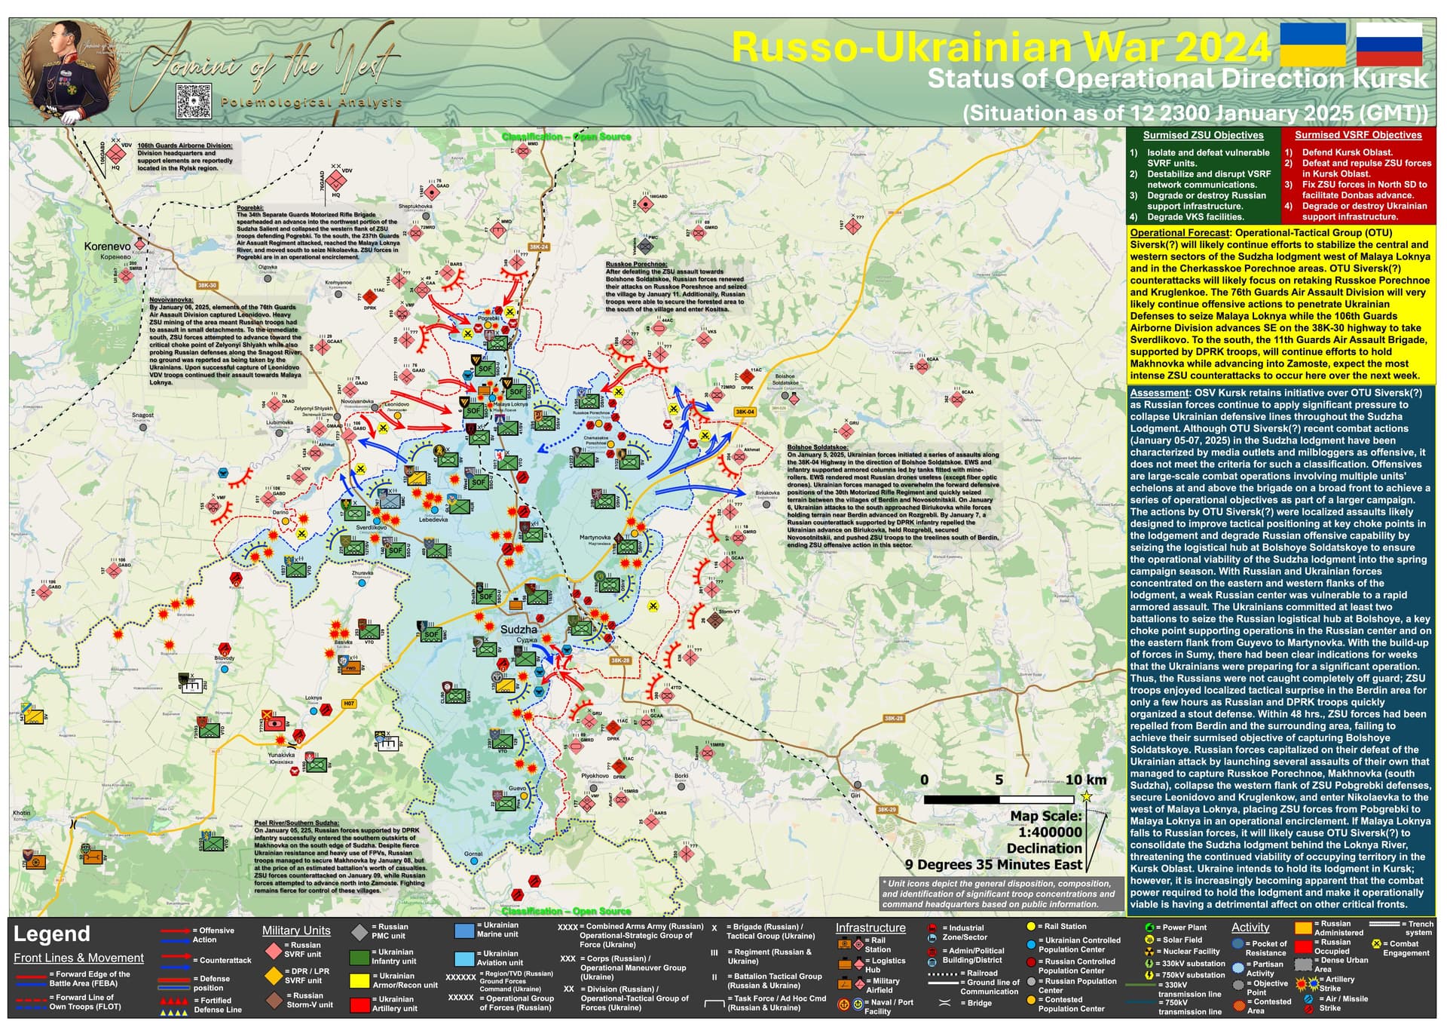Click the yellow star on scale bar

click(1086, 796)
